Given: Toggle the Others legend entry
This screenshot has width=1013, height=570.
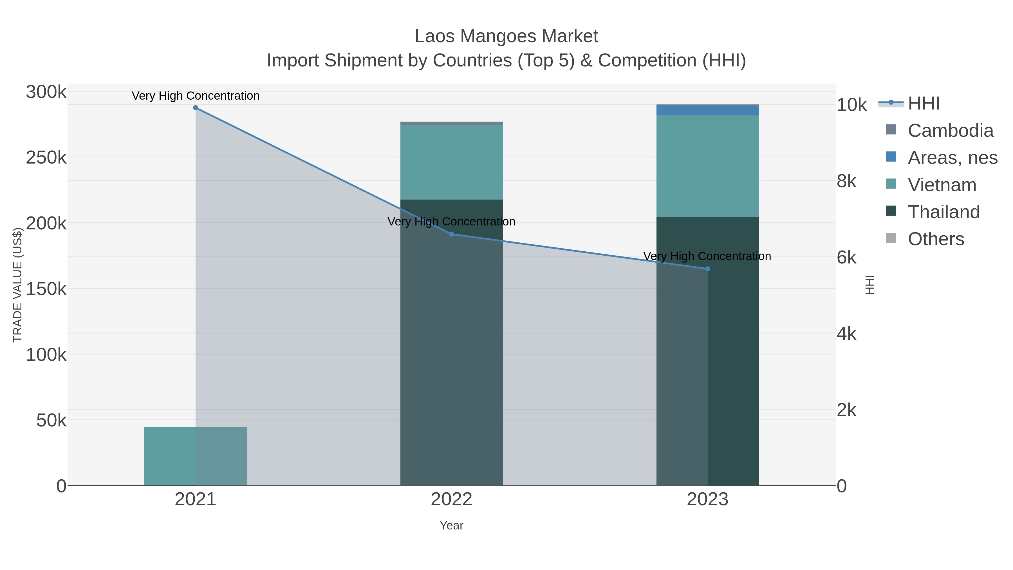Looking at the screenshot, I should coord(925,239).
